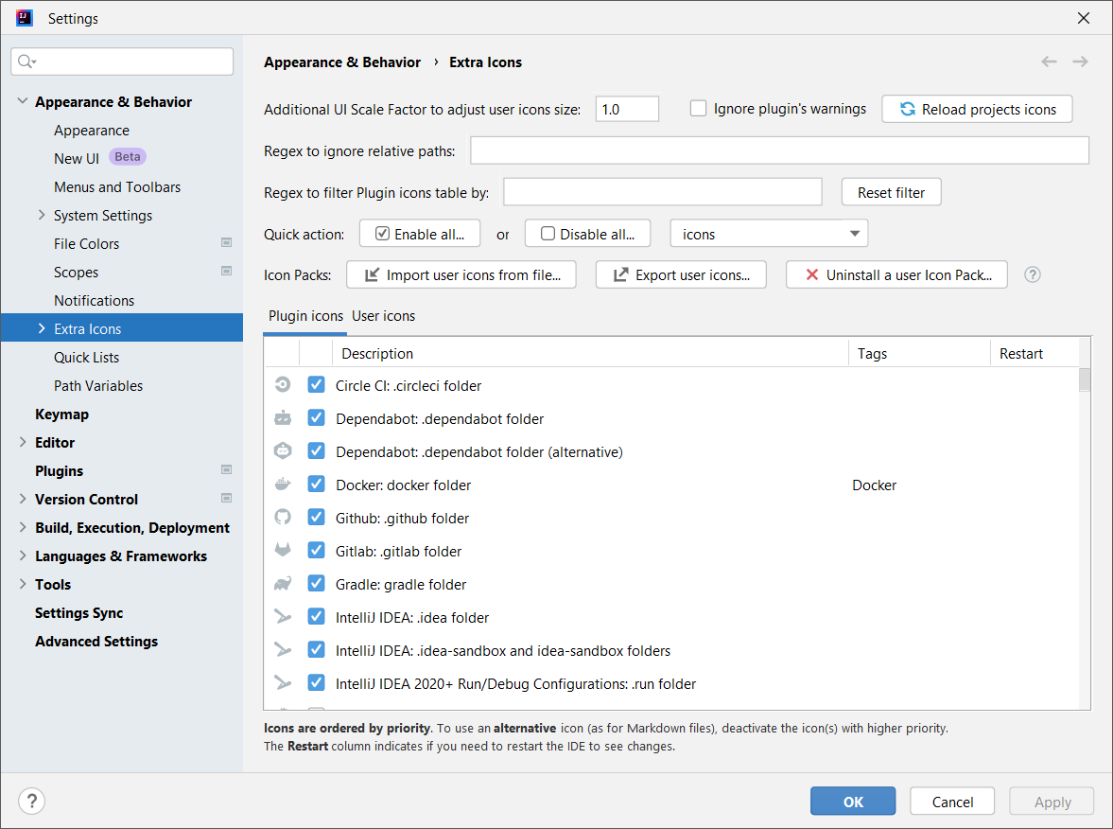Expand System Settings tree node

pos(42,215)
